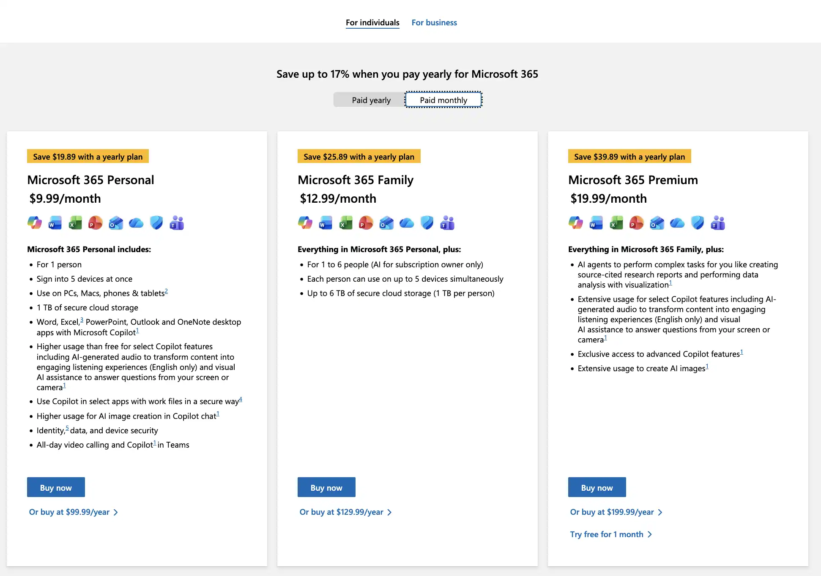The image size is (821, 576).
Task: Click the Defender shield icon in Family plan
Action: point(427,223)
